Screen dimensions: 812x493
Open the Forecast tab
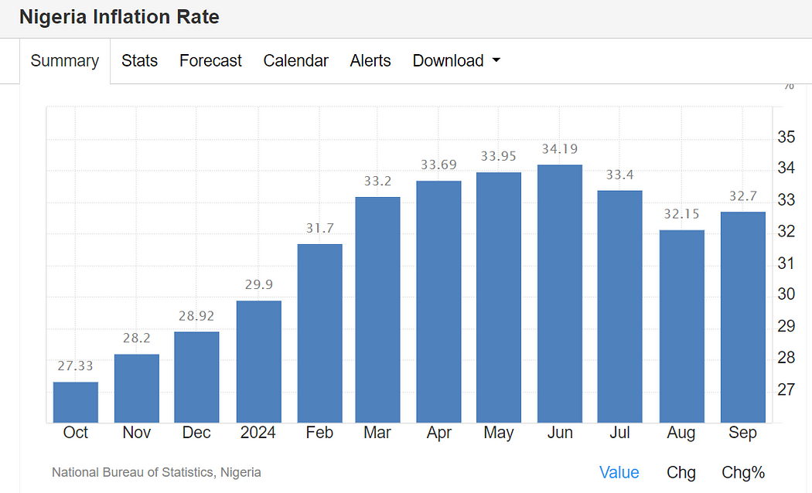coord(210,60)
